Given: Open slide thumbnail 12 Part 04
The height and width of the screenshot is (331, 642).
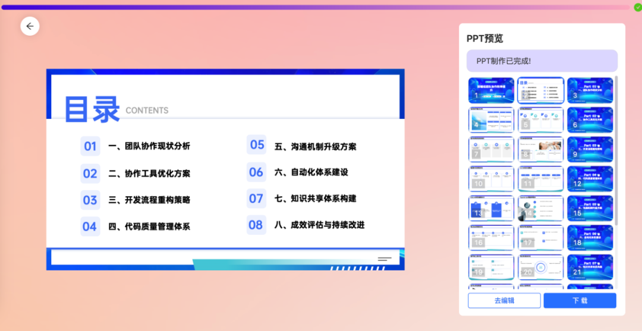Looking at the screenshot, I should click(x=590, y=178).
